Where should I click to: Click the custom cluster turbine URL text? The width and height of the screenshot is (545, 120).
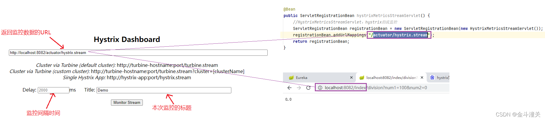coord(168,71)
